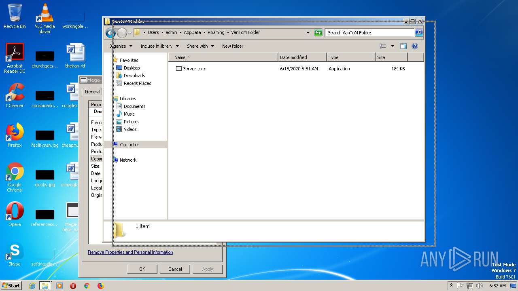Image resolution: width=518 pixels, height=291 pixels.
Task: Show hidden tray icons arrow
Action: click(452, 286)
